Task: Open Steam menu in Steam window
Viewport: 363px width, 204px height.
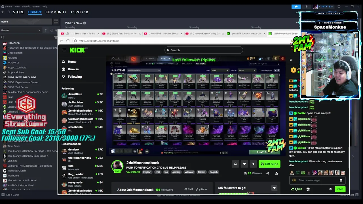Action: pyautogui.click(x=8, y=6)
